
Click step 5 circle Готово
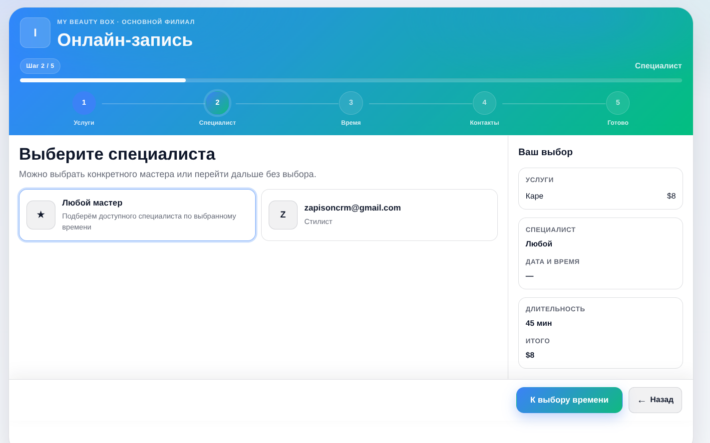[618, 103]
